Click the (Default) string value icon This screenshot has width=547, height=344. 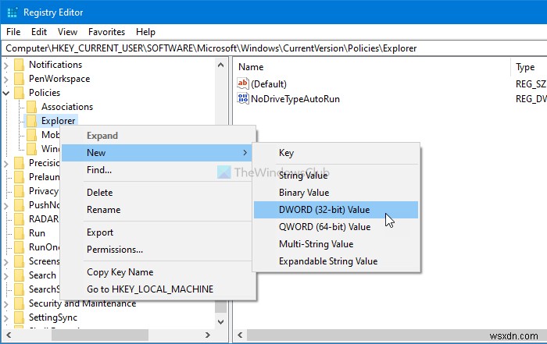click(x=243, y=83)
